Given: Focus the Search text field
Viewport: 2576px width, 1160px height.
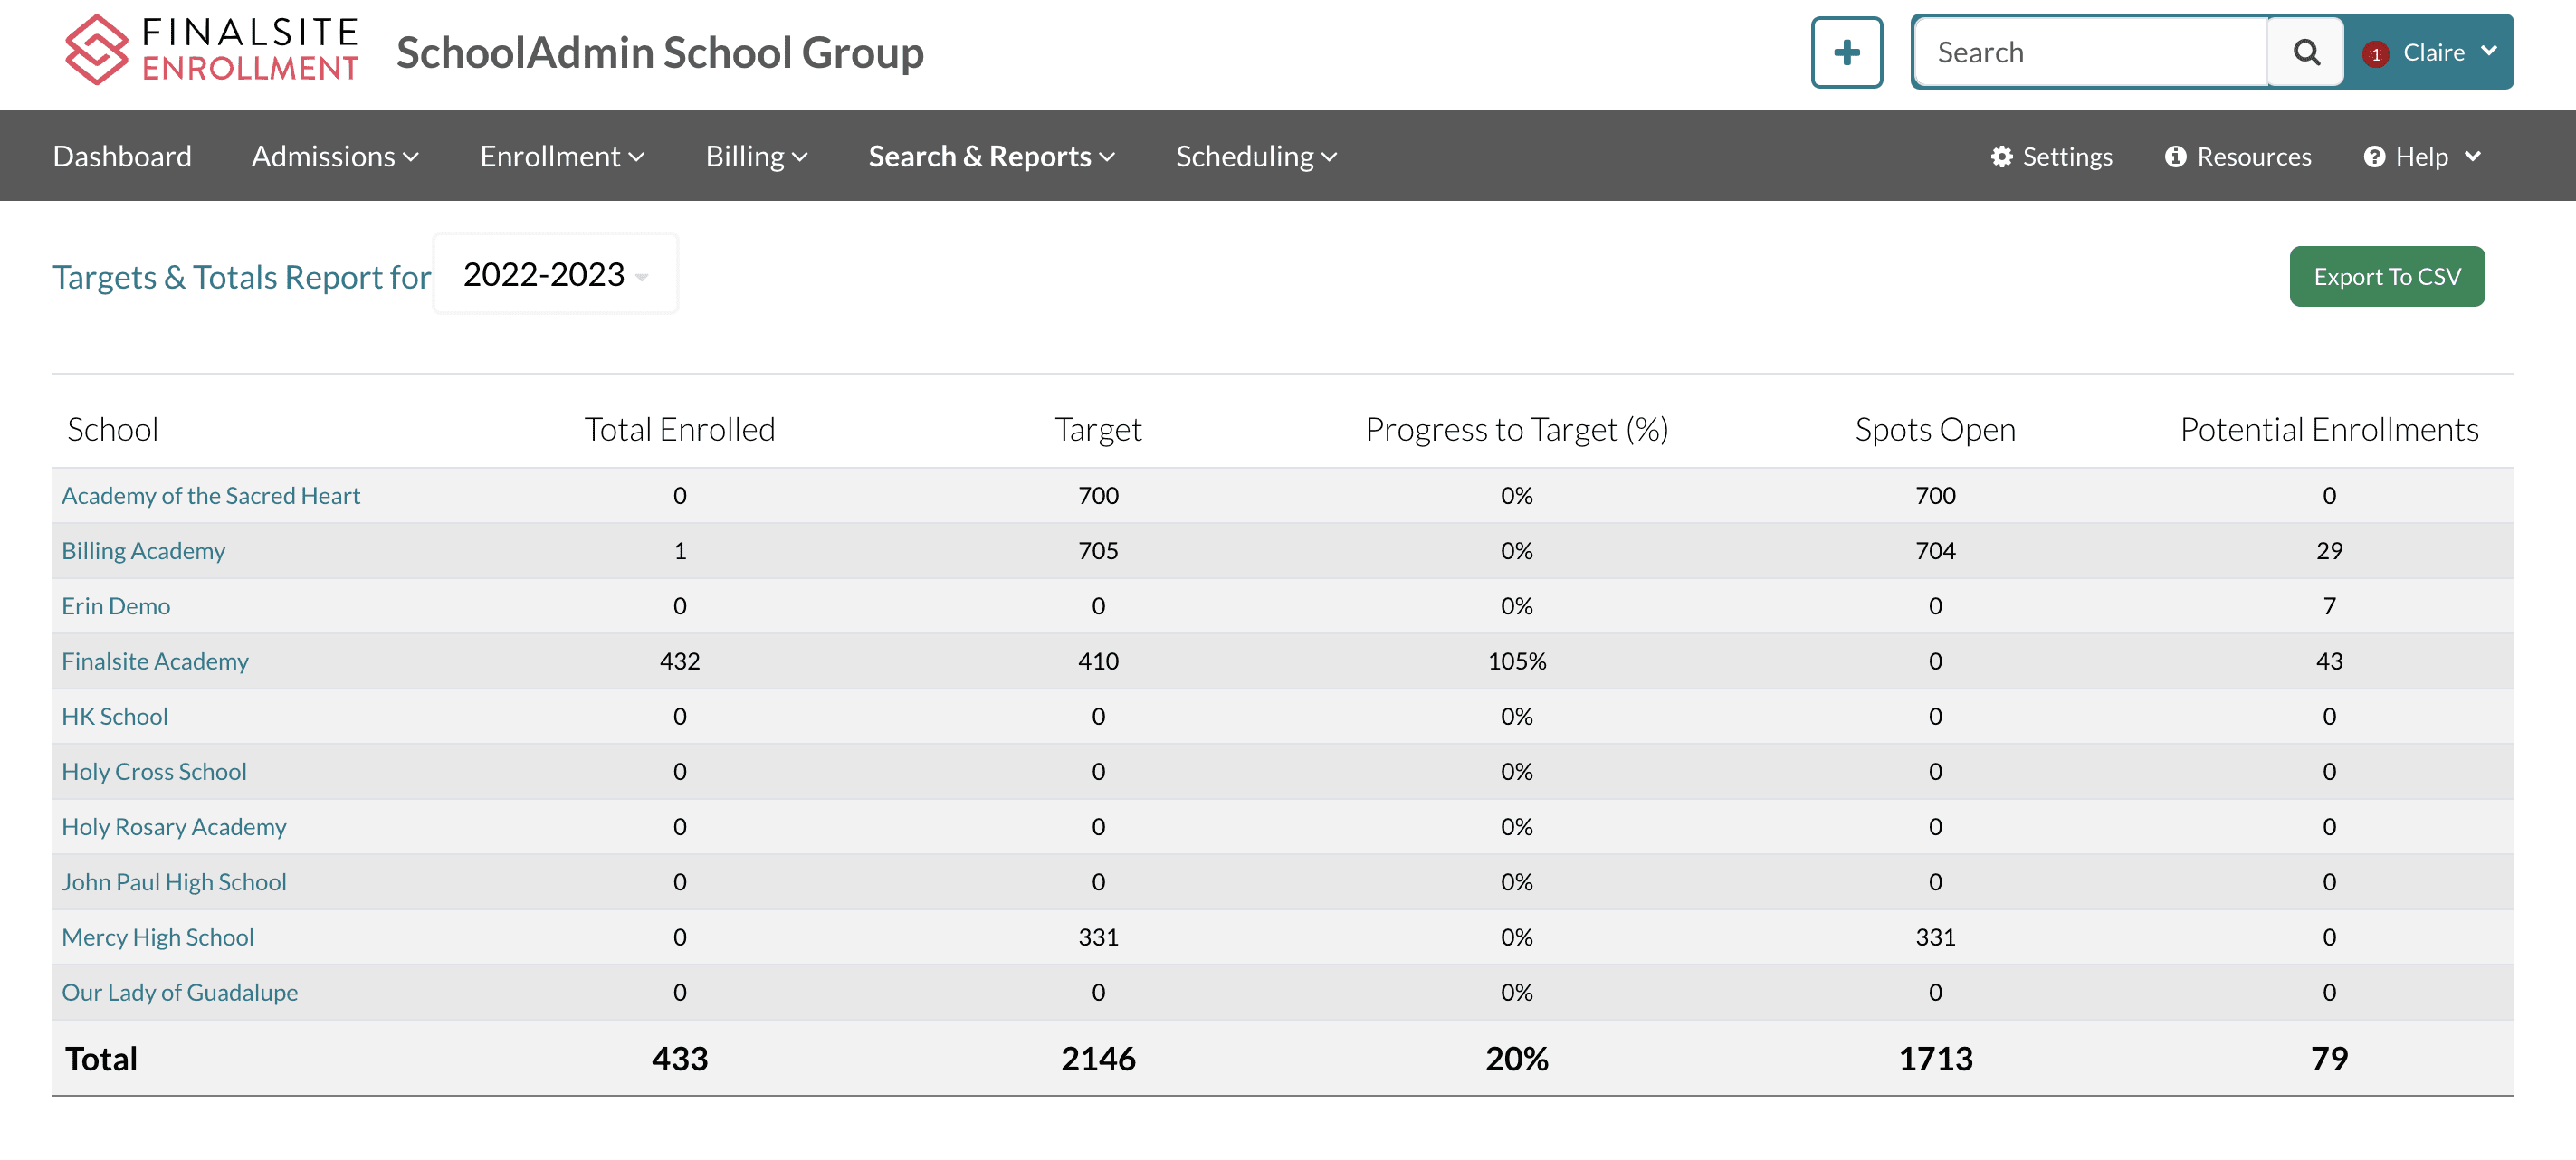Looking at the screenshot, I should tap(2090, 52).
